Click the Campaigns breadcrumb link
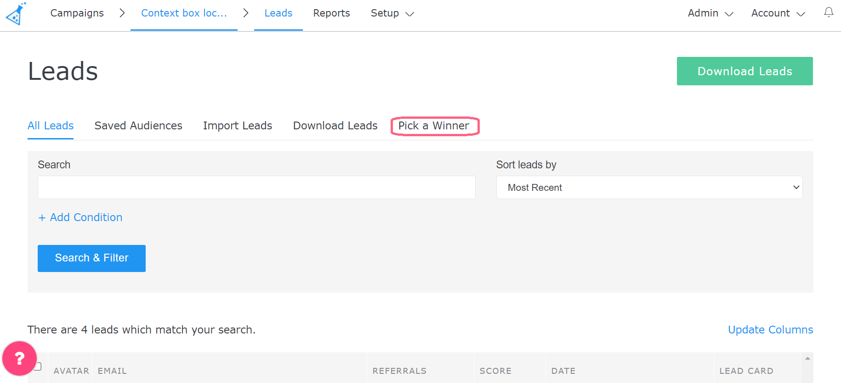This screenshot has height=383, width=841. (x=77, y=13)
